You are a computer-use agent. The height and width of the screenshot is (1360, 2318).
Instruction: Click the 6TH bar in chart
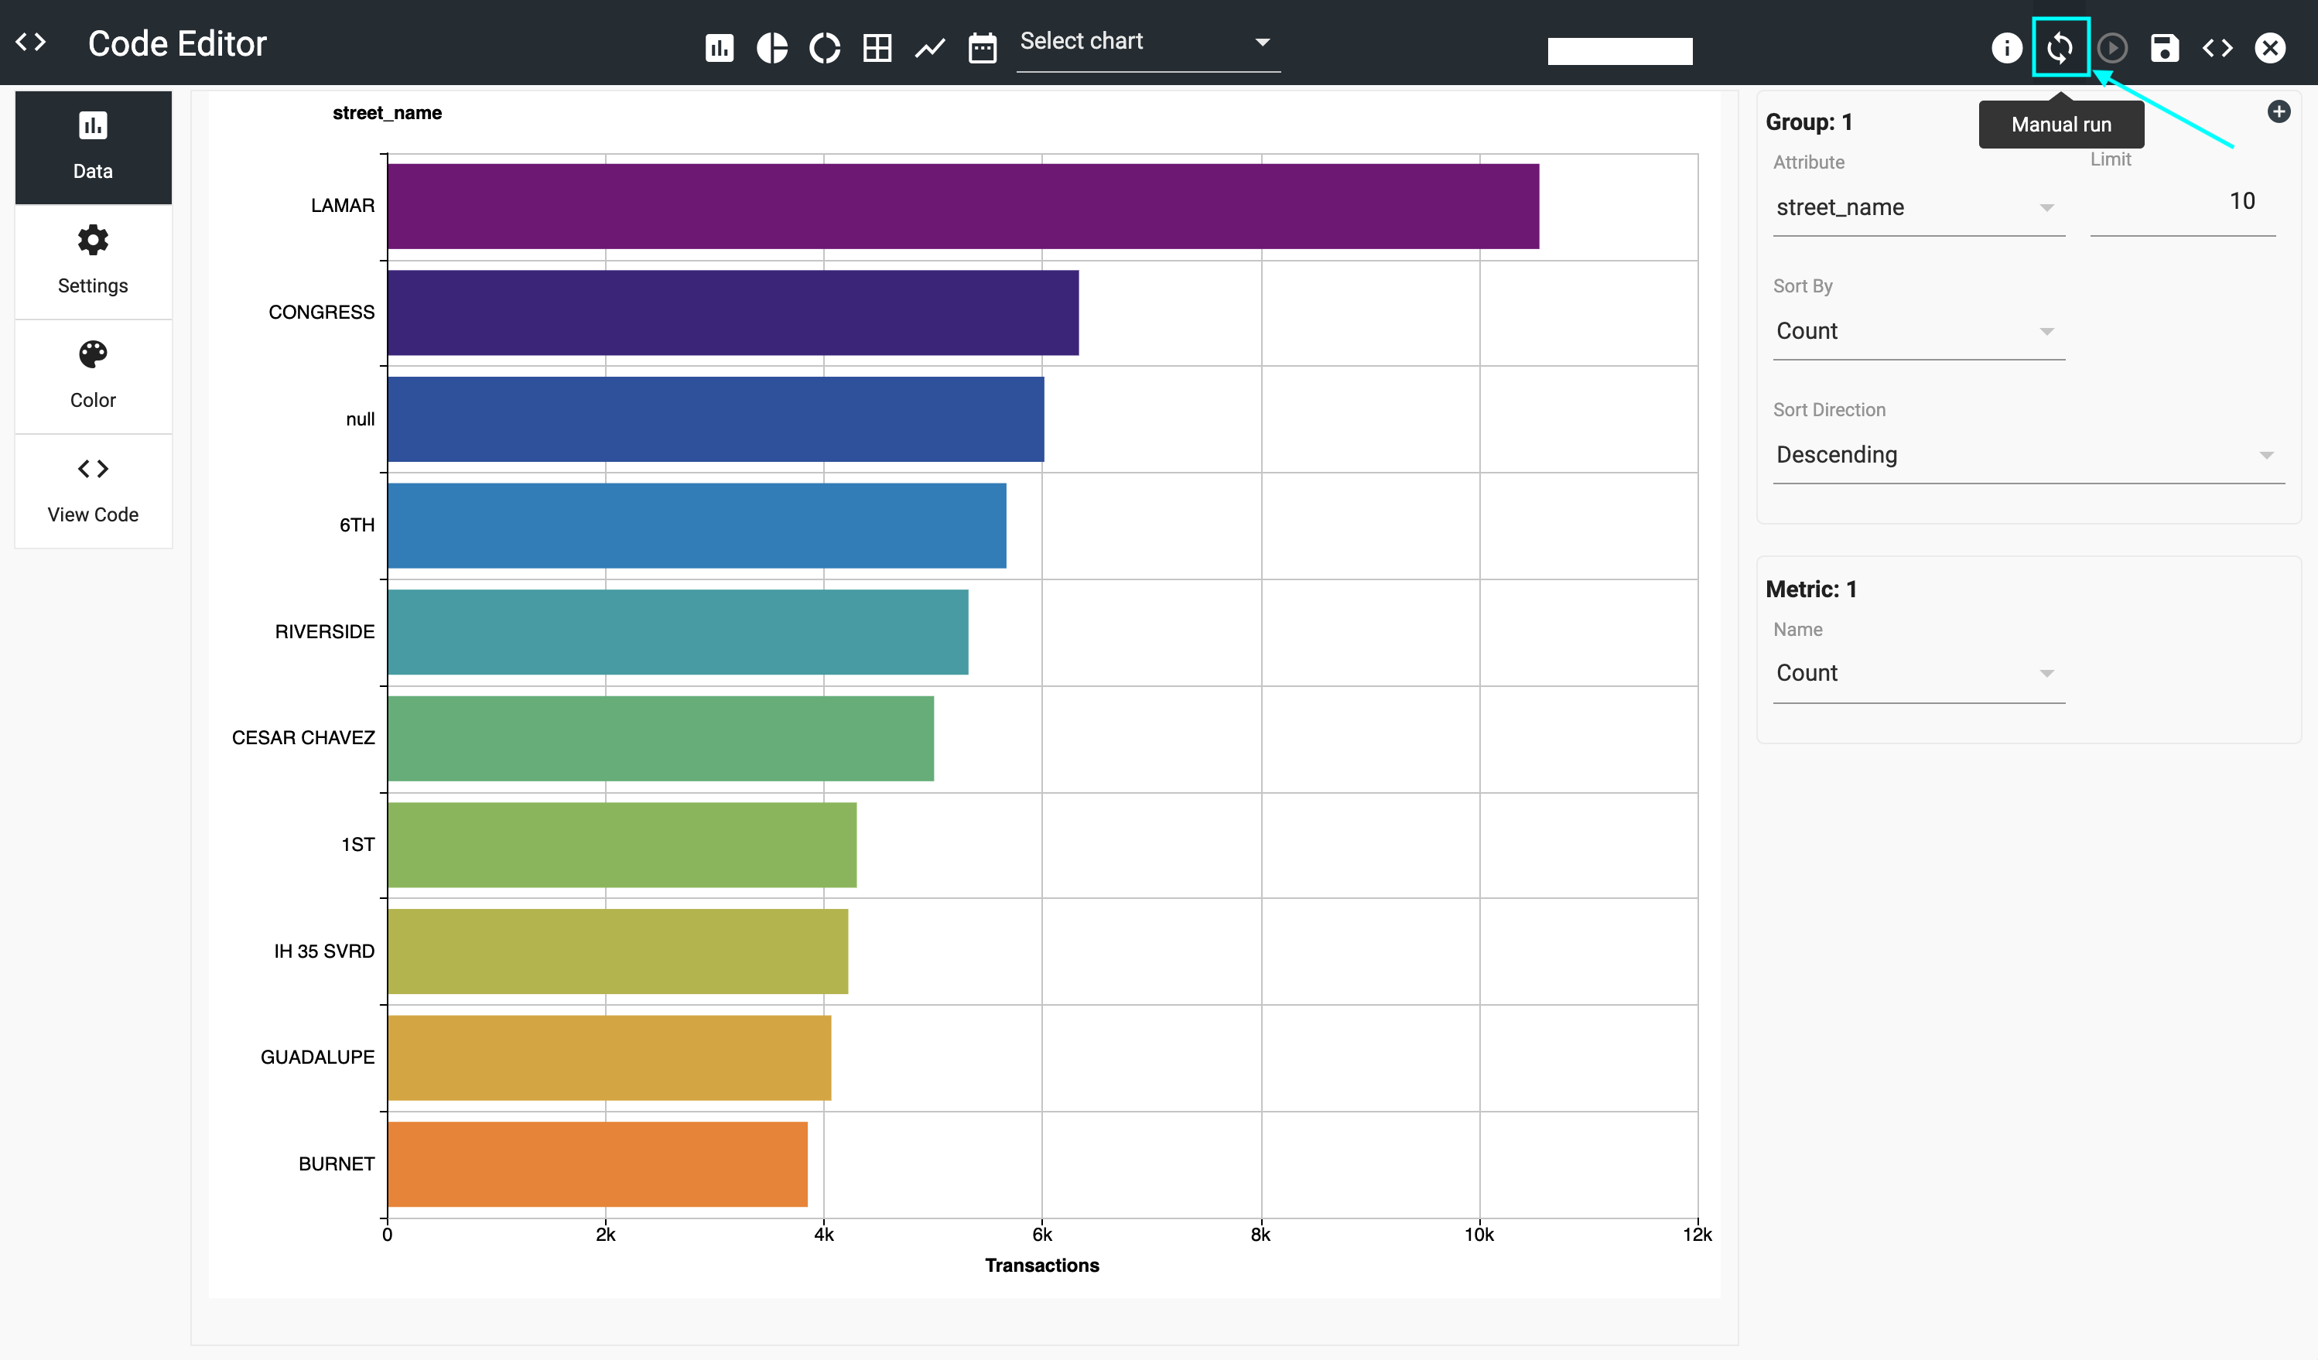tap(696, 526)
